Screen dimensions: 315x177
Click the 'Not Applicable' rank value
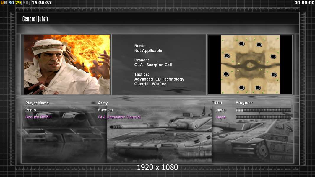148,51
